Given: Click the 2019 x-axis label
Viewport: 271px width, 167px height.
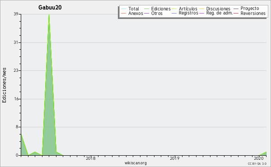Looking at the screenshot, I should (x=174, y=158).
